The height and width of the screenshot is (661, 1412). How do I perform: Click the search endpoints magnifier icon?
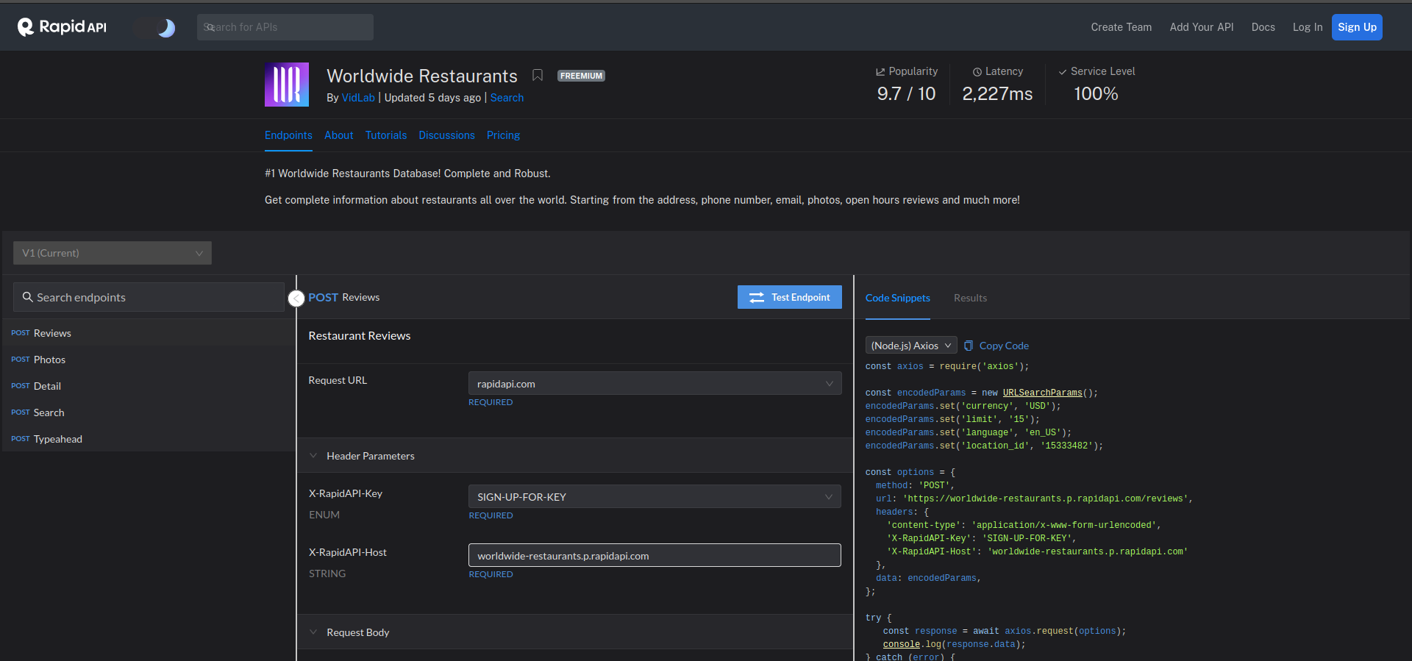(x=27, y=297)
